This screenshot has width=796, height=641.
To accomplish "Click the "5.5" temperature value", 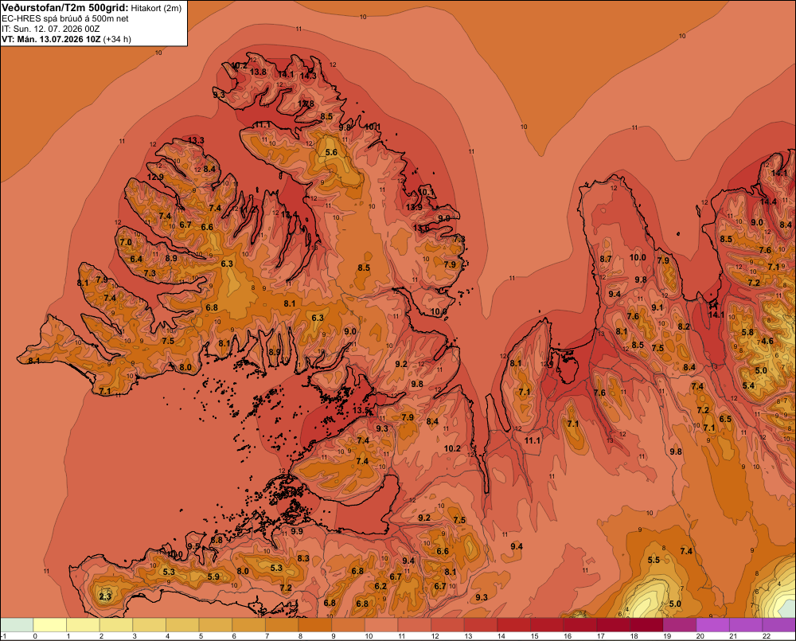I will pyautogui.click(x=654, y=561).
